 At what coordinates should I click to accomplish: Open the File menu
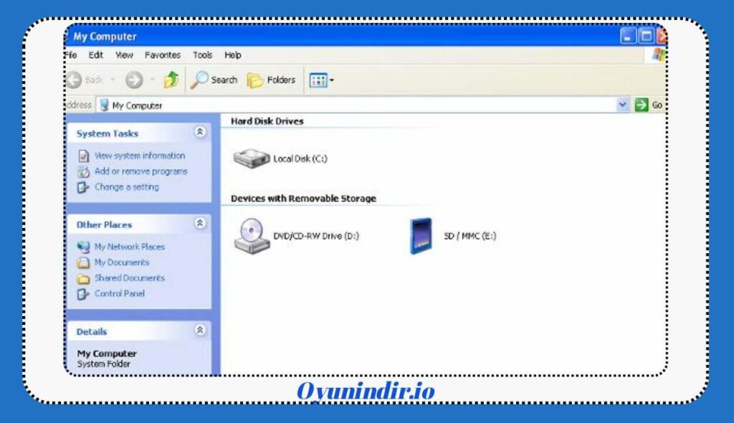(x=70, y=54)
